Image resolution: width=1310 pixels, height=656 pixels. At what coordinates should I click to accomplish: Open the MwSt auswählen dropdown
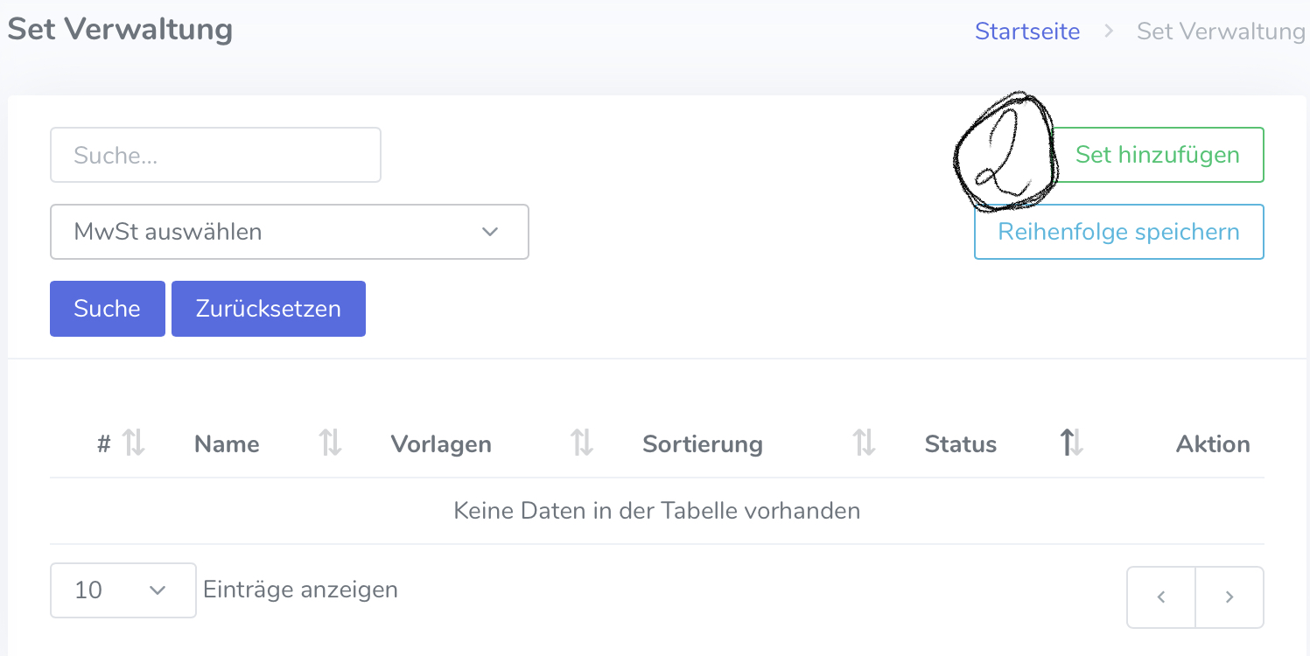[289, 232]
